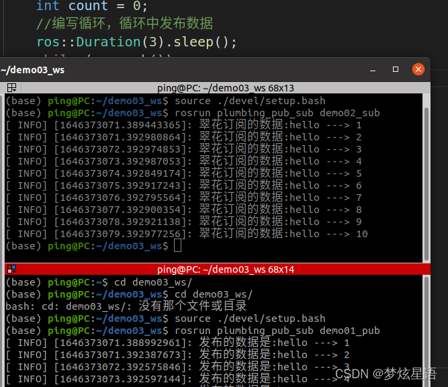
Task: Click the ros::Duration(3).sleep() code line
Action: pos(136,42)
